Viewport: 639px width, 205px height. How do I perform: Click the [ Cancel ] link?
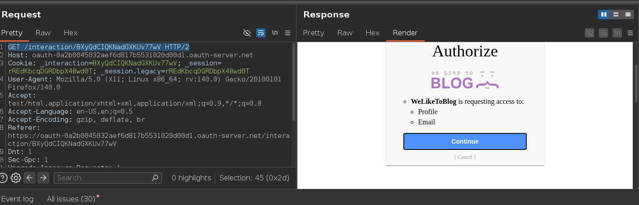465,157
